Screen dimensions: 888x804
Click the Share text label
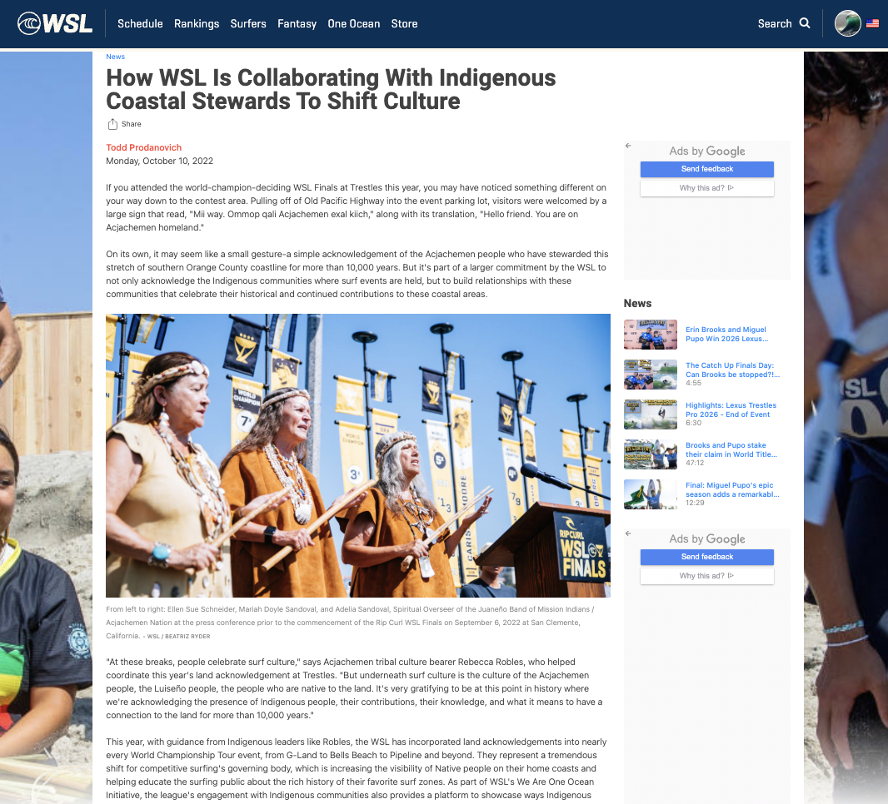coord(132,124)
